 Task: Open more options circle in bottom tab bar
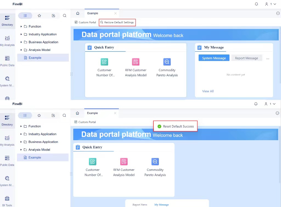tap(277, 113)
